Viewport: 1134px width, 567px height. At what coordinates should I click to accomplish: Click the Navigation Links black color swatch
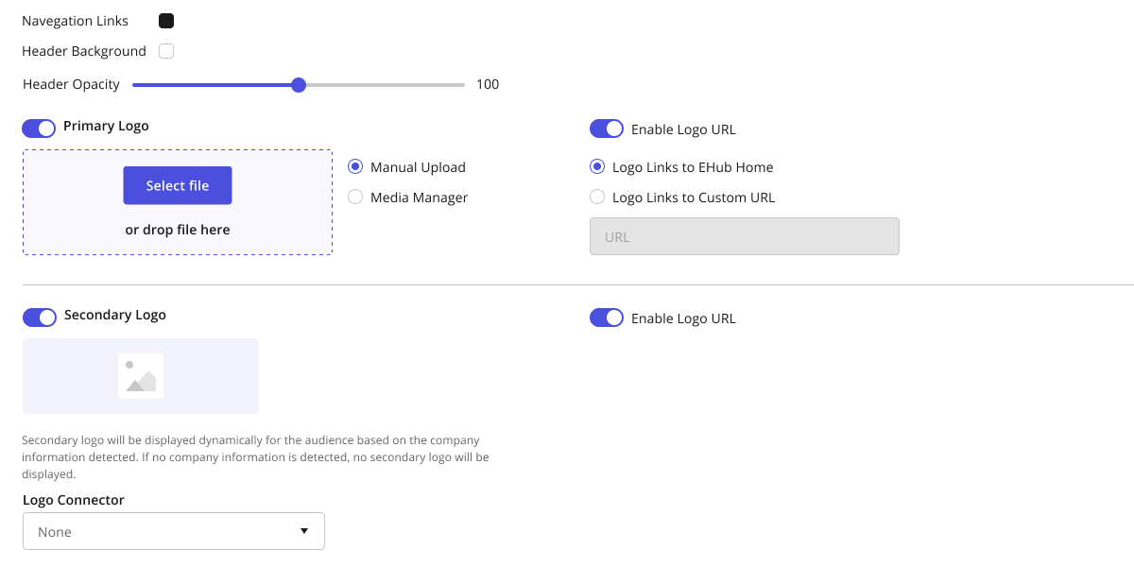click(166, 21)
